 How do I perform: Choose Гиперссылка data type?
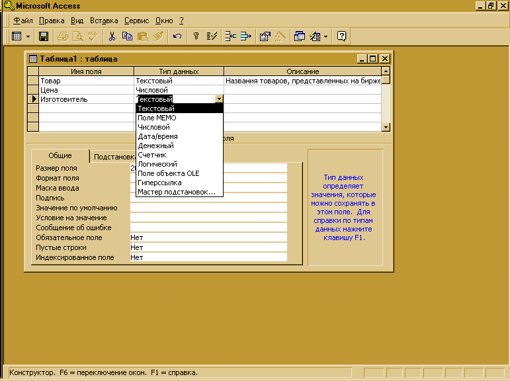pyautogui.click(x=179, y=183)
